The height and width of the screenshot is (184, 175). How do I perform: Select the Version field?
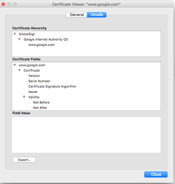click(x=34, y=76)
